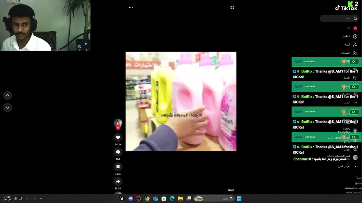Viewport: 362px width, 203px height.
Task: Open Microsoft Store from taskbar
Action: [164, 198]
